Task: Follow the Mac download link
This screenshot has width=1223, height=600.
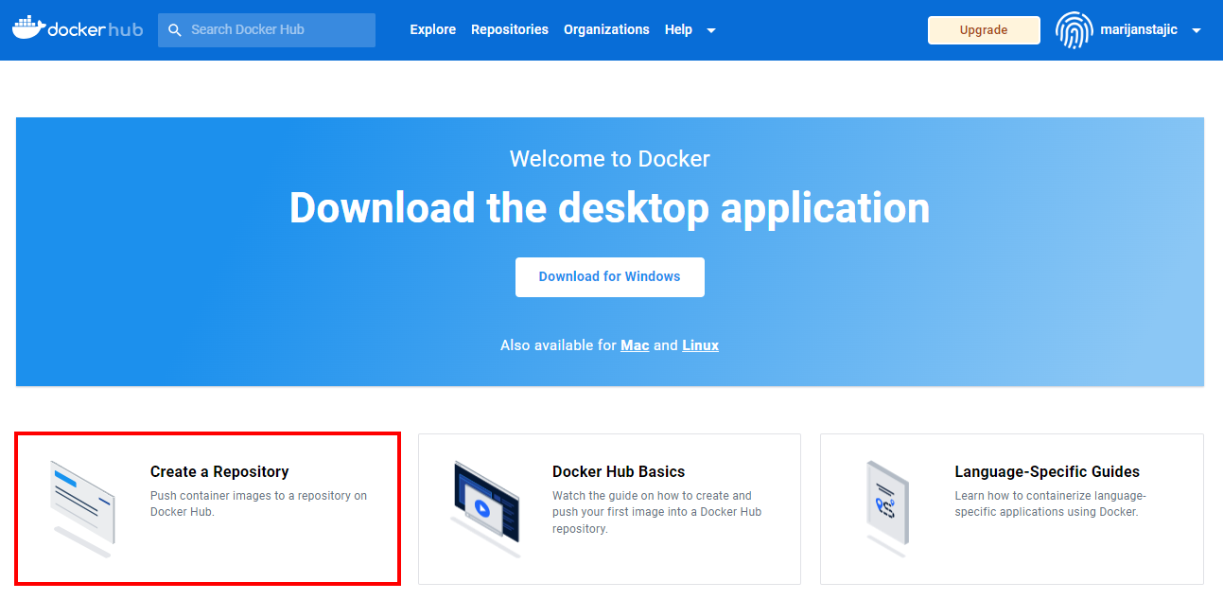Action: [x=635, y=345]
